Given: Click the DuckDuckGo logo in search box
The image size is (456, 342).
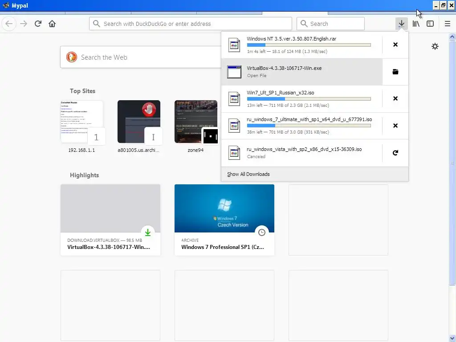Looking at the screenshot, I should click(x=72, y=57).
